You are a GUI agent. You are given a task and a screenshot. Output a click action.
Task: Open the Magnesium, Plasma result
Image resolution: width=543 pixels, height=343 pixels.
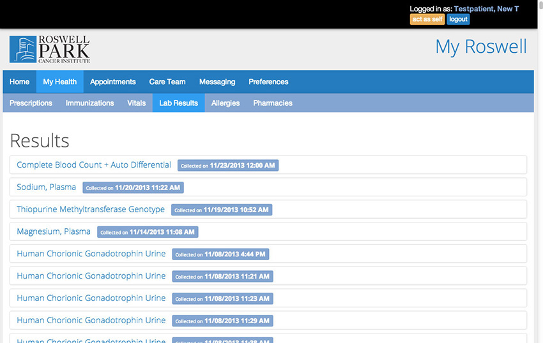pos(54,231)
